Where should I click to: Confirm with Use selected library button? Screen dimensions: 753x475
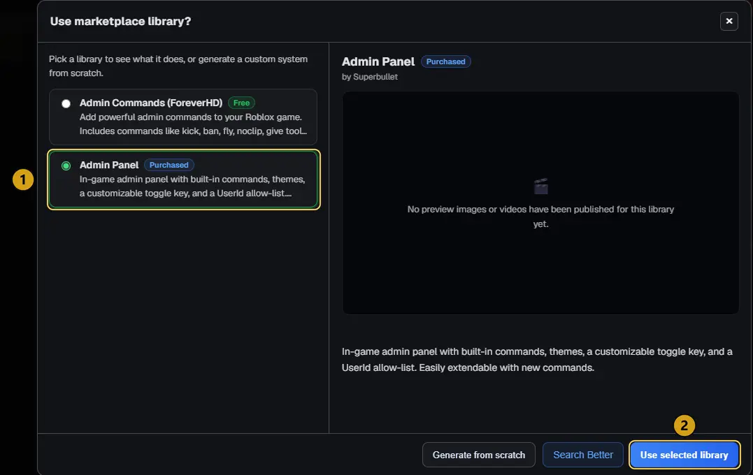684,455
